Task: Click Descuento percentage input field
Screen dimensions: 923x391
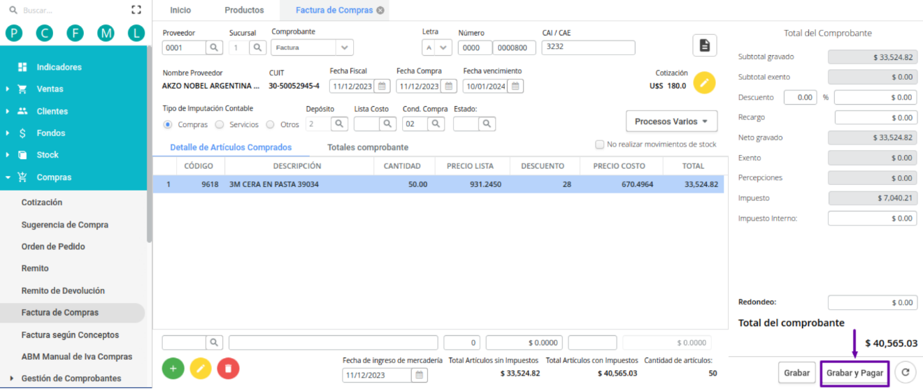Action: tap(800, 97)
